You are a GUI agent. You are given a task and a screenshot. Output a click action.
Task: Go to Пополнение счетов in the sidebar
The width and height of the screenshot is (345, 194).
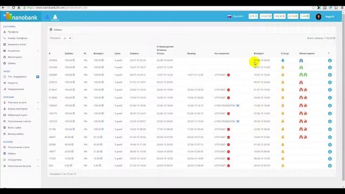tap(19, 121)
